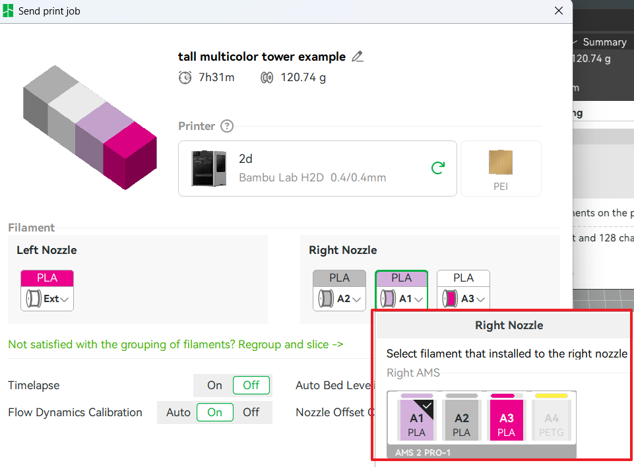Set Flow Dynamics Calibration to Auto

(x=178, y=412)
